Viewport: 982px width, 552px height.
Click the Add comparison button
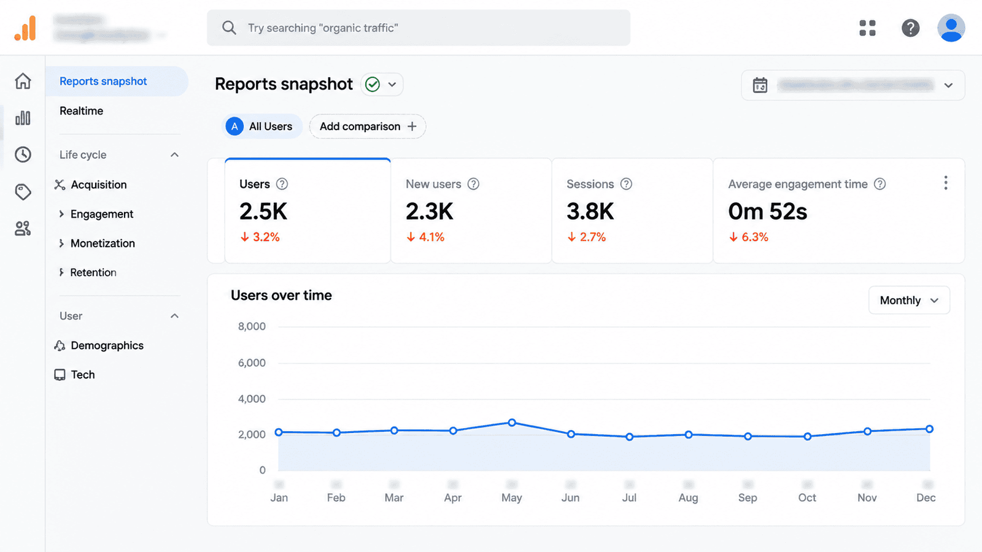click(368, 126)
